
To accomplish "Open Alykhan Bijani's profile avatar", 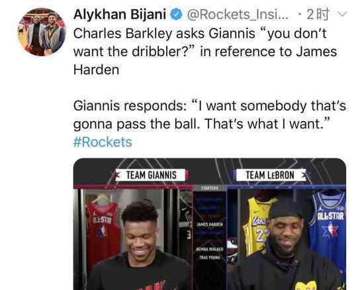I will 42,32.
